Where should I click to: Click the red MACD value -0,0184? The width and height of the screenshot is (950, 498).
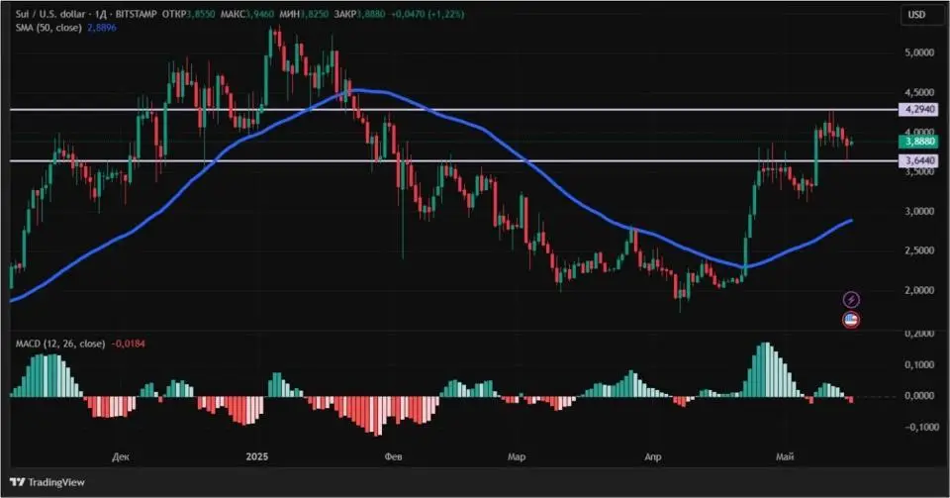coord(129,344)
